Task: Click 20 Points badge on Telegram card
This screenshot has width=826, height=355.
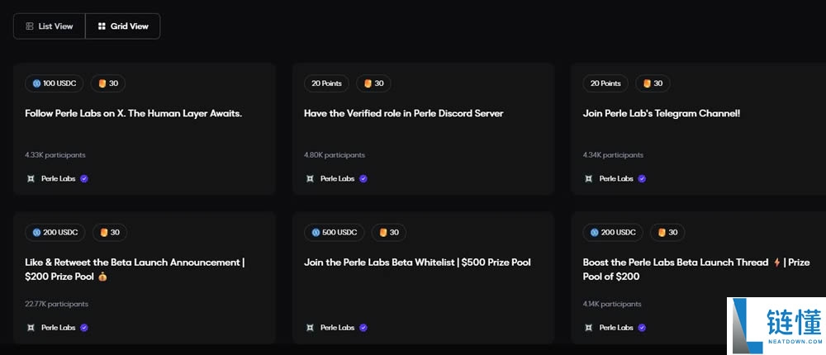Action: pyautogui.click(x=605, y=83)
